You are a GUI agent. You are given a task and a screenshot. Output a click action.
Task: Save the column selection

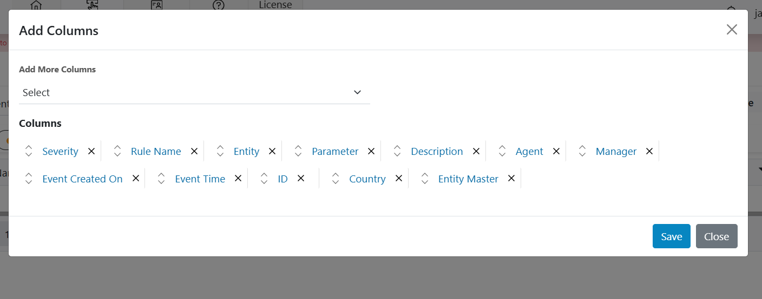pos(671,236)
